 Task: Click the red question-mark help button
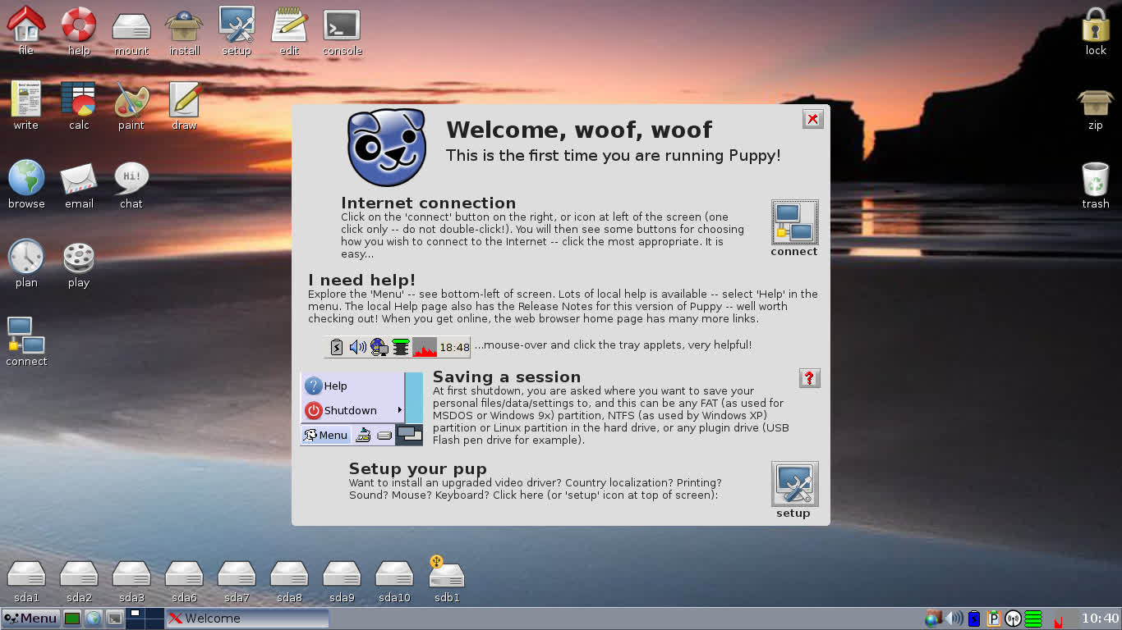click(x=809, y=378)
